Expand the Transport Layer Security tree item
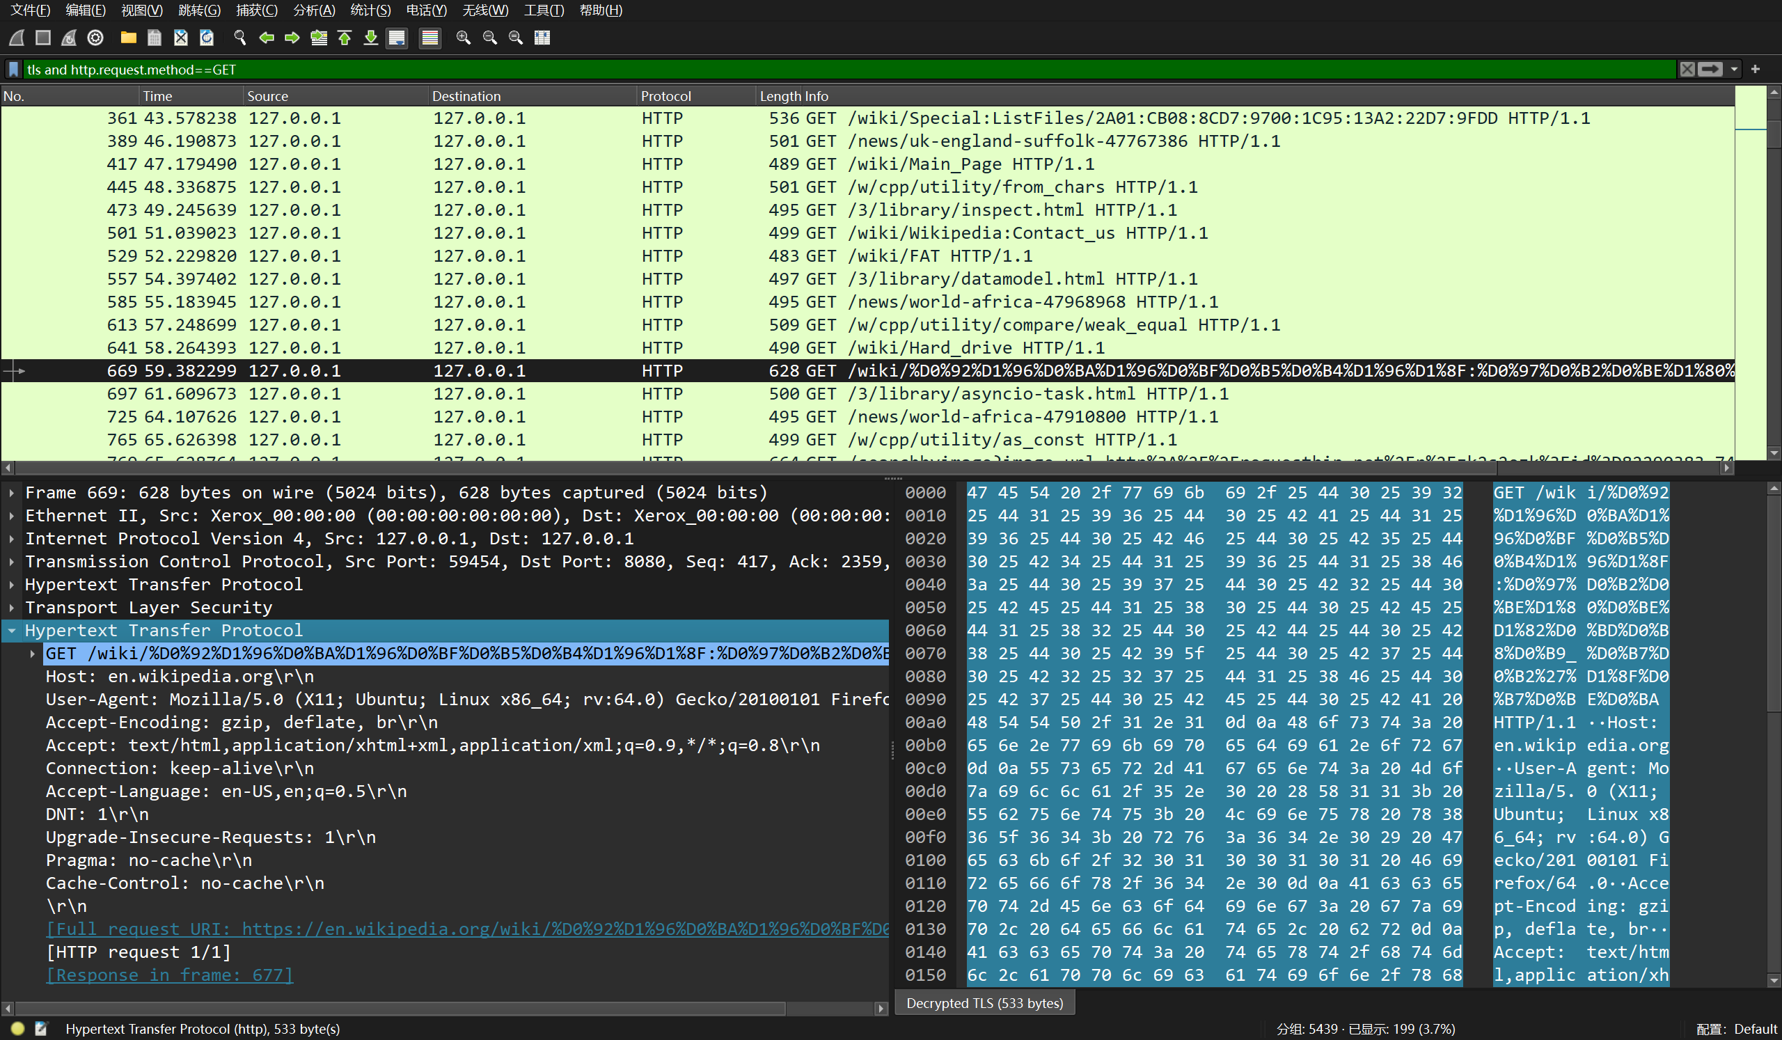Image resolution: width=1782 pixels, height=1040 pixels. pyautogui.click(x=12, y=607)
